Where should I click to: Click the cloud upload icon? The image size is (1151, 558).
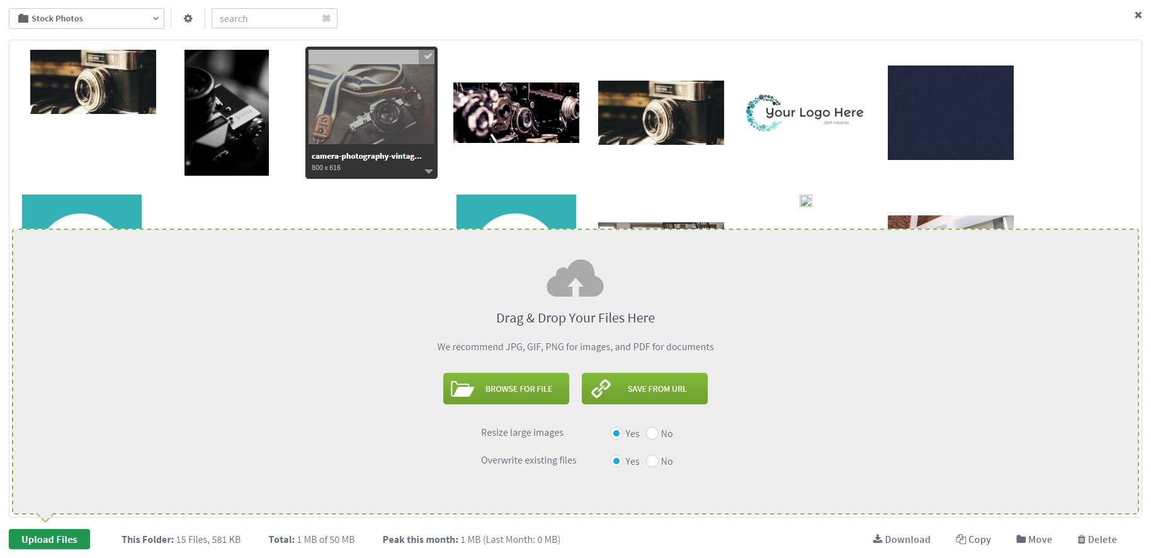[575, 278]
